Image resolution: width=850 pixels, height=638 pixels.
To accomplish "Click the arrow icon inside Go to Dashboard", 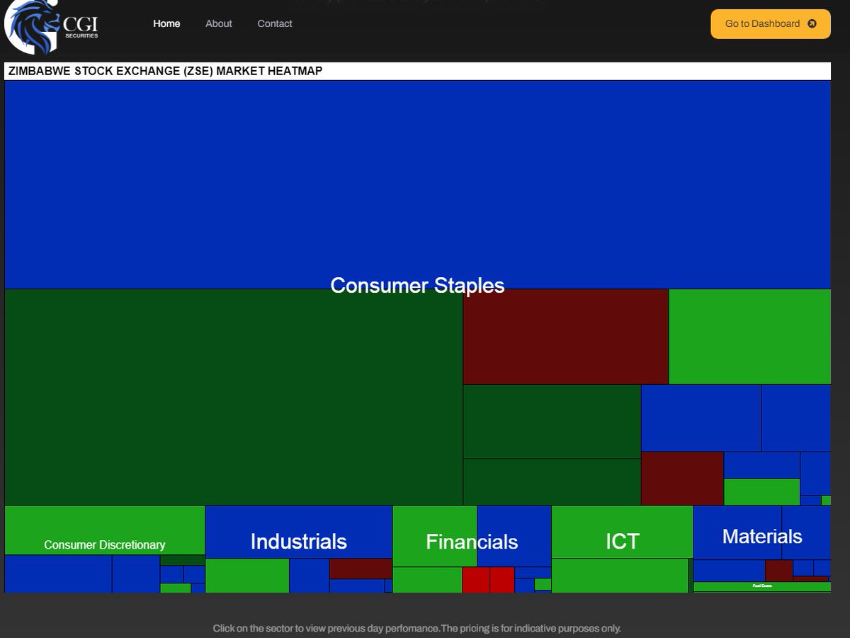I will coord(812,23).
